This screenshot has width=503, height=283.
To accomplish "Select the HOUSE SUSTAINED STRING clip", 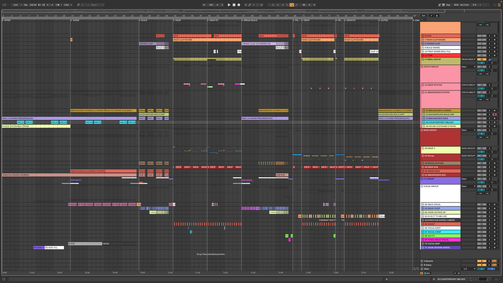I will pos(36,126).
